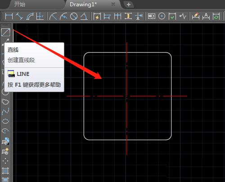Pick the Ordinate dimension tool
225x182 pixels.
(x=40, y=16)
